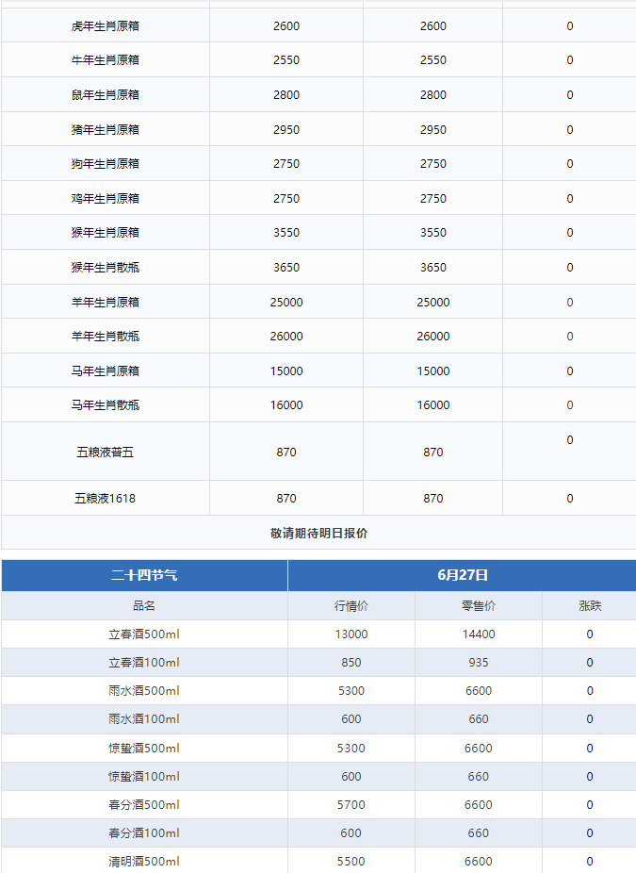Click the 鼠年生肖原箱 product name

106,95
